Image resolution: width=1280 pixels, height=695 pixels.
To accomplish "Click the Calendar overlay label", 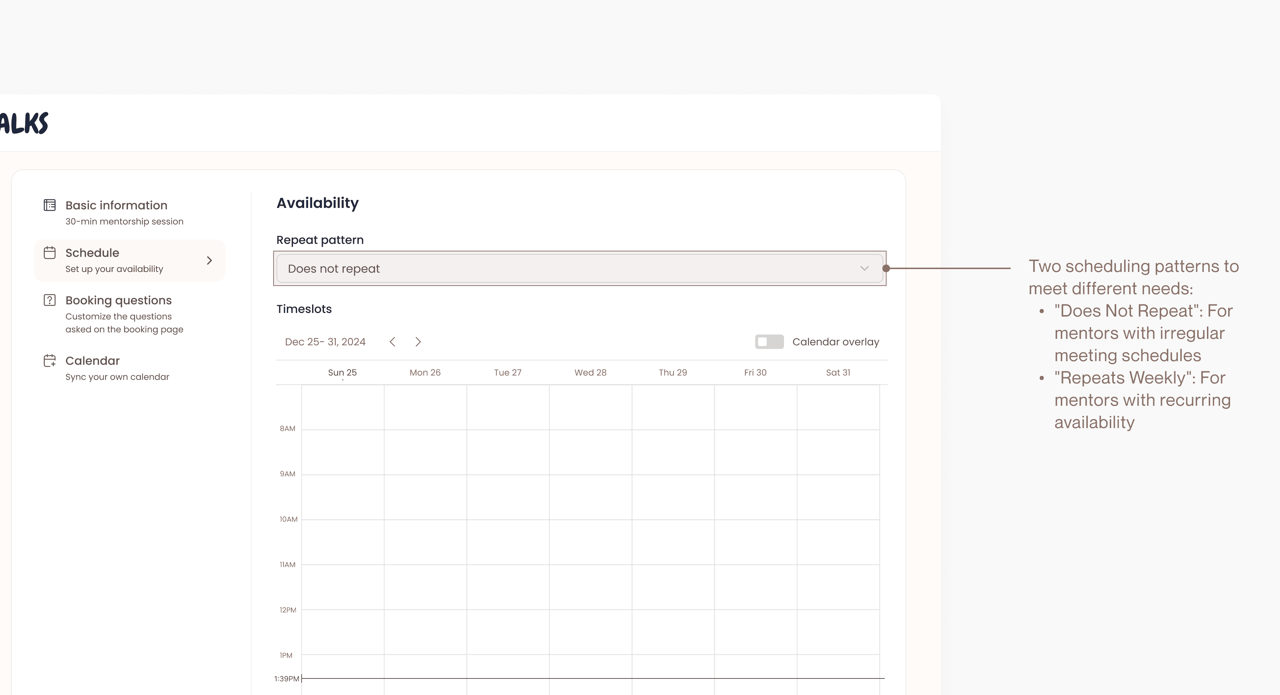I will pos(836,341).
